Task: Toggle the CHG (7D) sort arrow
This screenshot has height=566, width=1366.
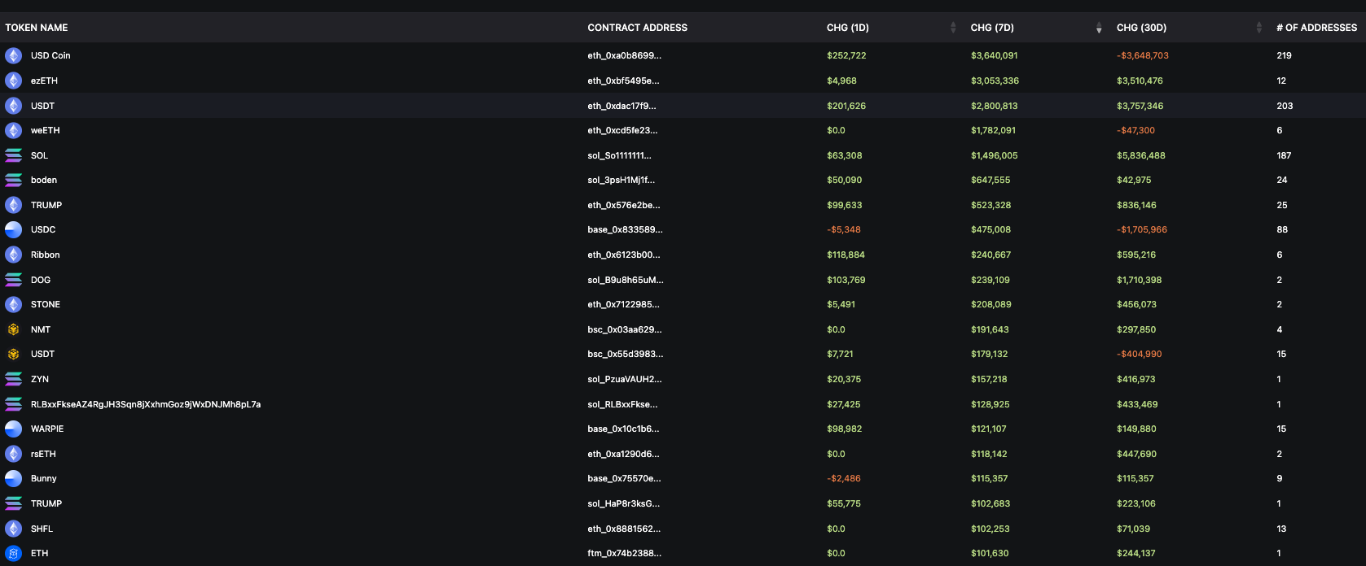Action: click(1099, 28)
